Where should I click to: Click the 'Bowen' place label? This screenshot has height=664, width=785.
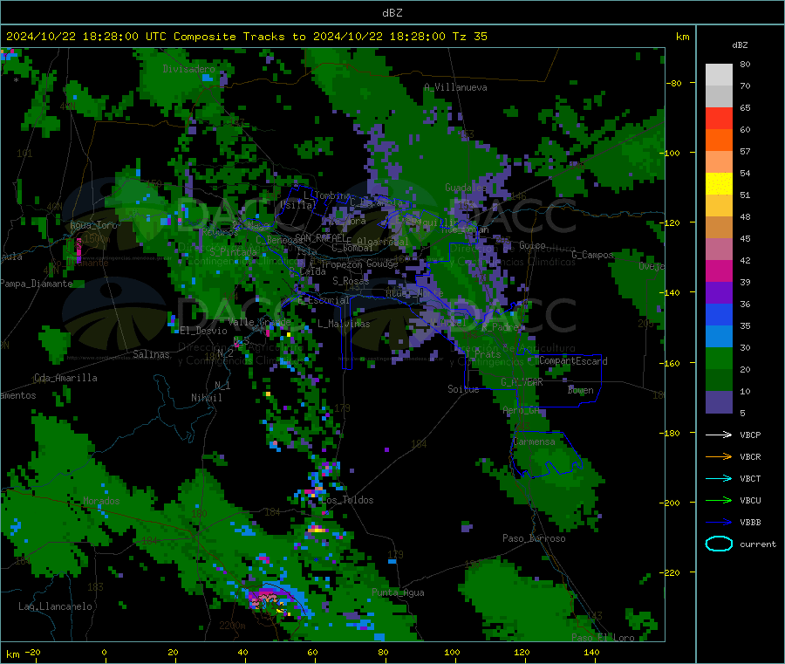(581, 390)
